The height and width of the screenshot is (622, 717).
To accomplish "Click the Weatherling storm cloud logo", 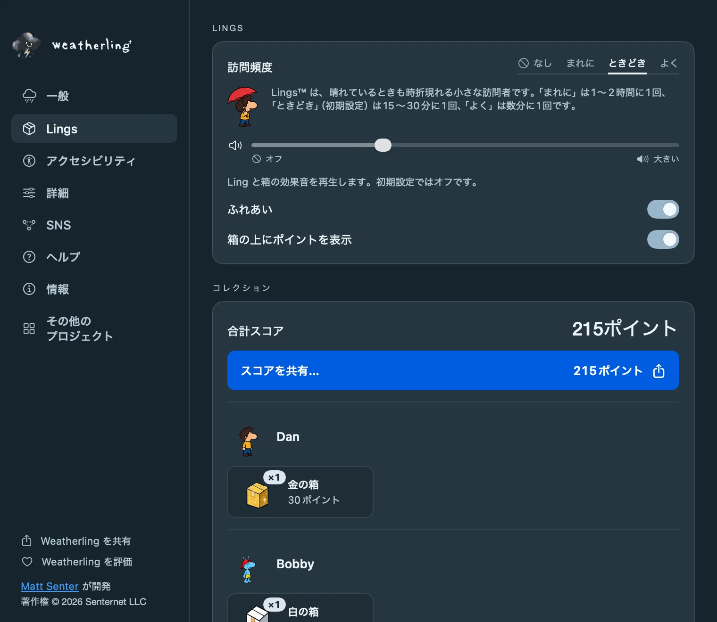I will (x=26, y=46).
